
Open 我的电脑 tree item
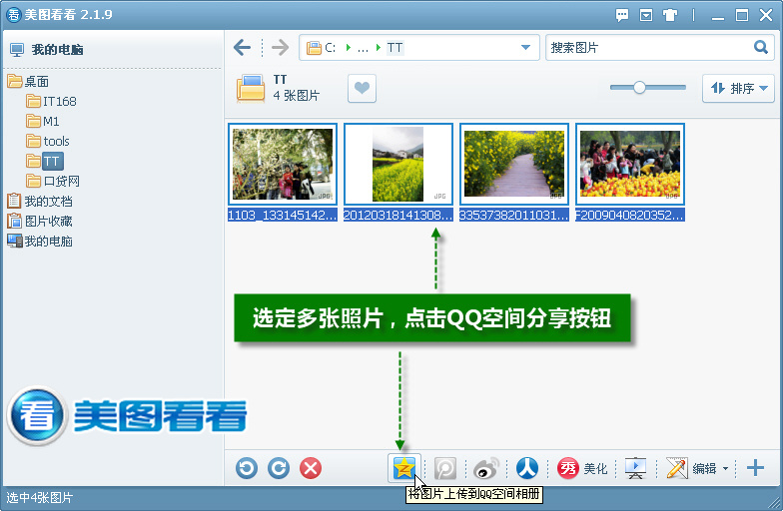[x=40, y=242]
